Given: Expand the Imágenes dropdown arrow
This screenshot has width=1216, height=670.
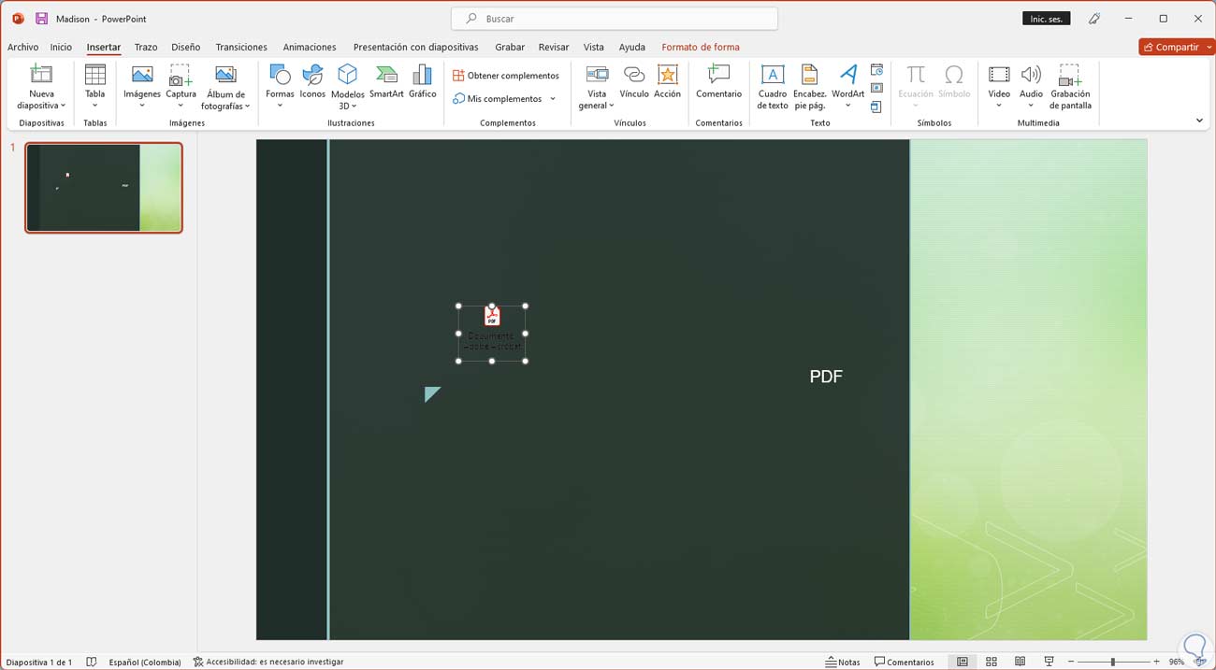Looking at the screenshot, I should (x=142, y=106).
